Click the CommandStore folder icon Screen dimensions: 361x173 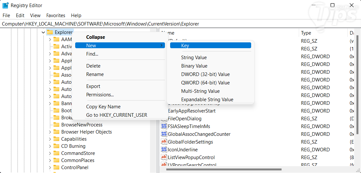point(56,153)
